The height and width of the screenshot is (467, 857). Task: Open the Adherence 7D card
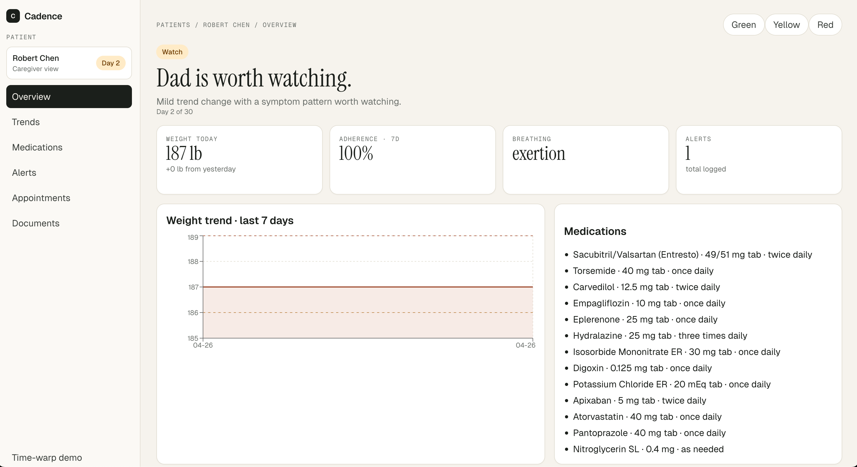point(412,160)
